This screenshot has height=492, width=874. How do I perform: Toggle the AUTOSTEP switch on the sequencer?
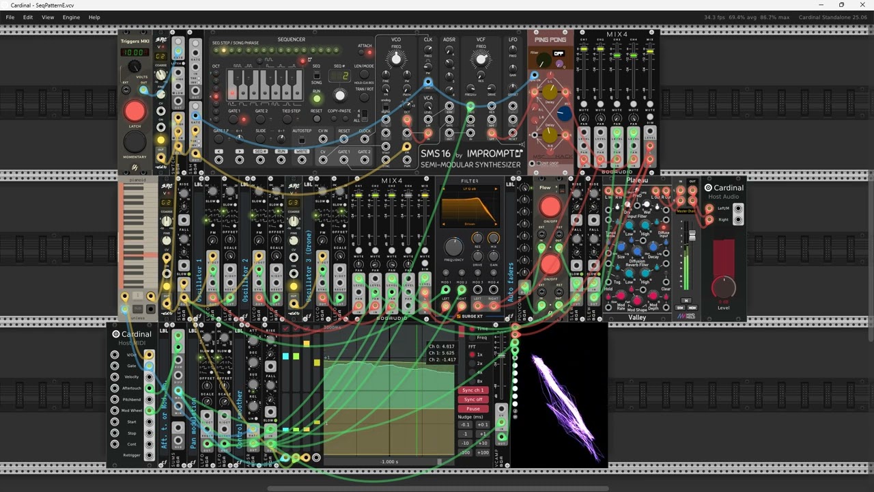(301, 139)
